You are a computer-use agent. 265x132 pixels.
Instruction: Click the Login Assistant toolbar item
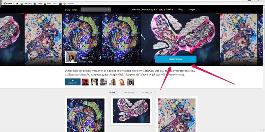pyautogui.click(x=69, y=3)
